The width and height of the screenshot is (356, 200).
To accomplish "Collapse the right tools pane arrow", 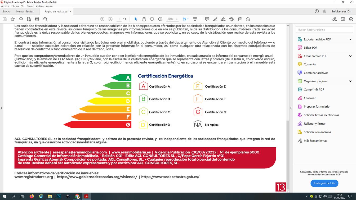I will pos(291,108).
